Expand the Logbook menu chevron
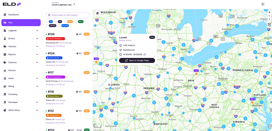Image resolution: width=272 pixels, height=131 pixels. point(37,31)
